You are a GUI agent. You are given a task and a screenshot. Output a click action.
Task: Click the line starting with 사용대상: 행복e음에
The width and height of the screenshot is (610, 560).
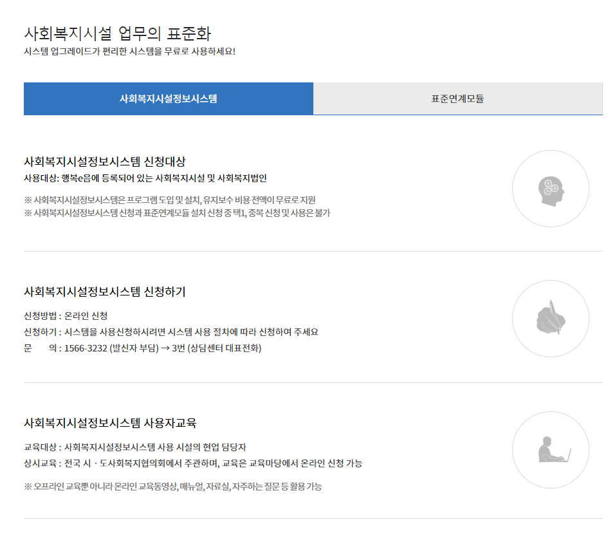(145, 178)
